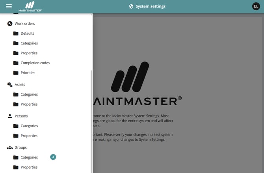
Task: Open Categories under Persons
Action: [x=29, y=126]
